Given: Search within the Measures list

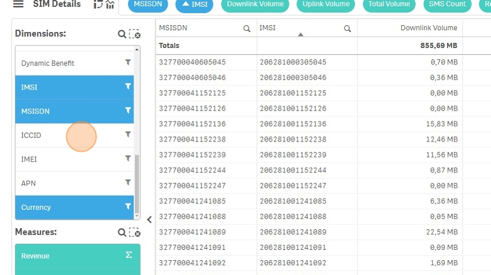Looking at the screenshot, I should click(122, 232).
